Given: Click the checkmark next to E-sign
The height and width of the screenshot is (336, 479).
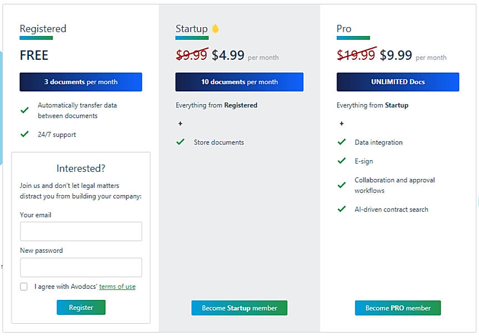Looking at the screenshot, I should pos(342,161).
